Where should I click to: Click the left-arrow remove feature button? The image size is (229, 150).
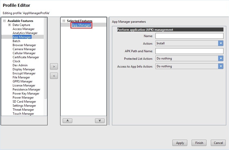tap(54, 76)
